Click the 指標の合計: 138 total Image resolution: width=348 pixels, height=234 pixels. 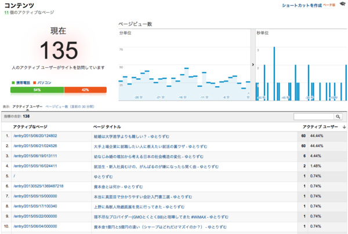click(17, 116)
